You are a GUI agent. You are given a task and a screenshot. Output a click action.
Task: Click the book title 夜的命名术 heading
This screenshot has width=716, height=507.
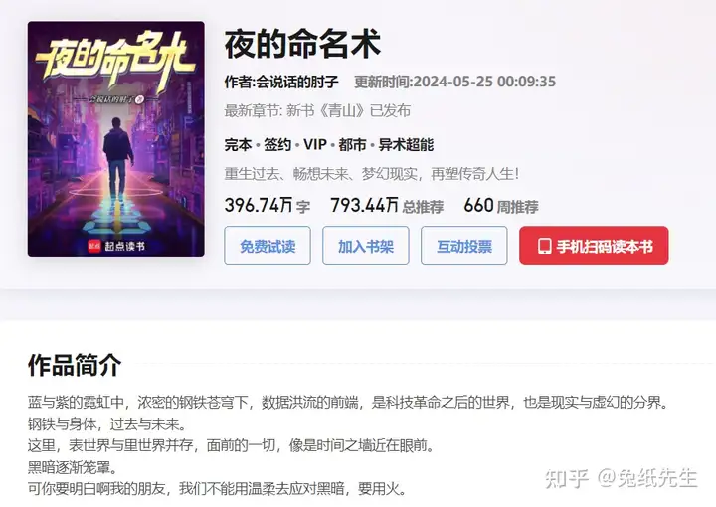click(x=302, y=45)
